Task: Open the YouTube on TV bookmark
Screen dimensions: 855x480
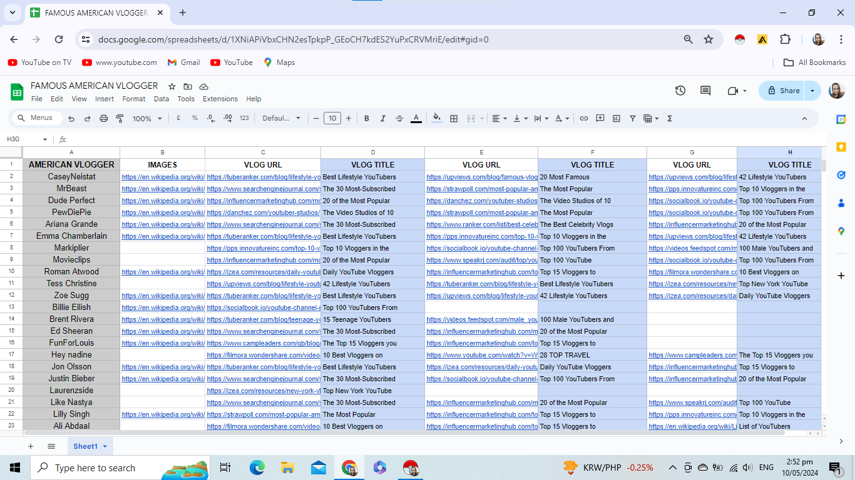Action: click(x=39, y=62)
